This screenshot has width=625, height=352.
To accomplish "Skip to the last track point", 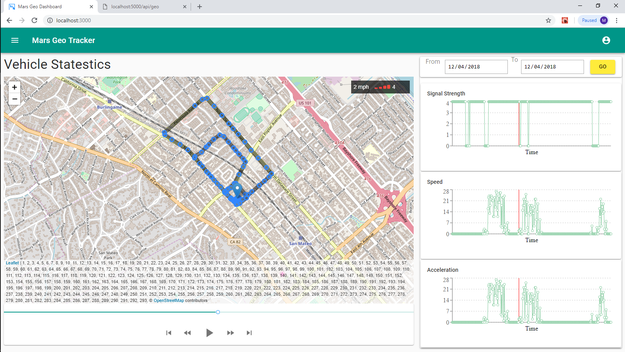I will click(x=249, y=333).
